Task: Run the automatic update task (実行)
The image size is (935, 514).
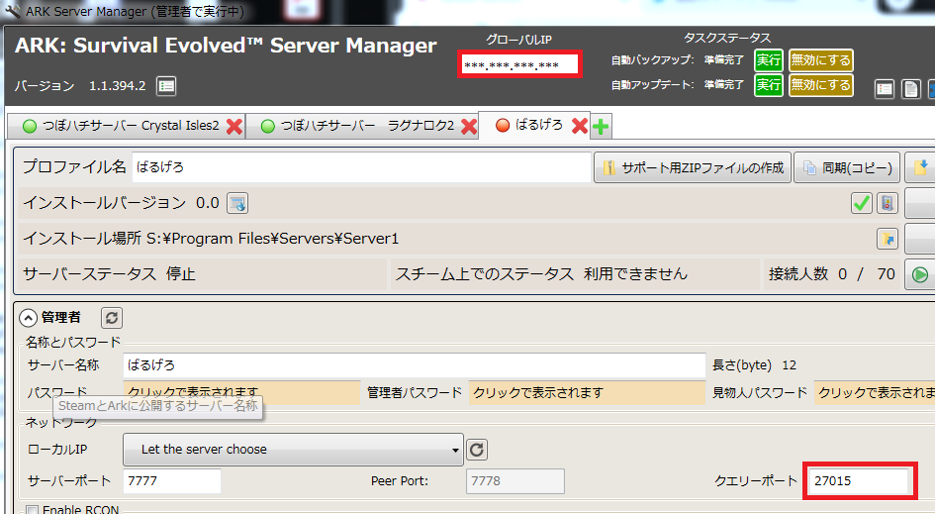Action: [x=769, y=85]
